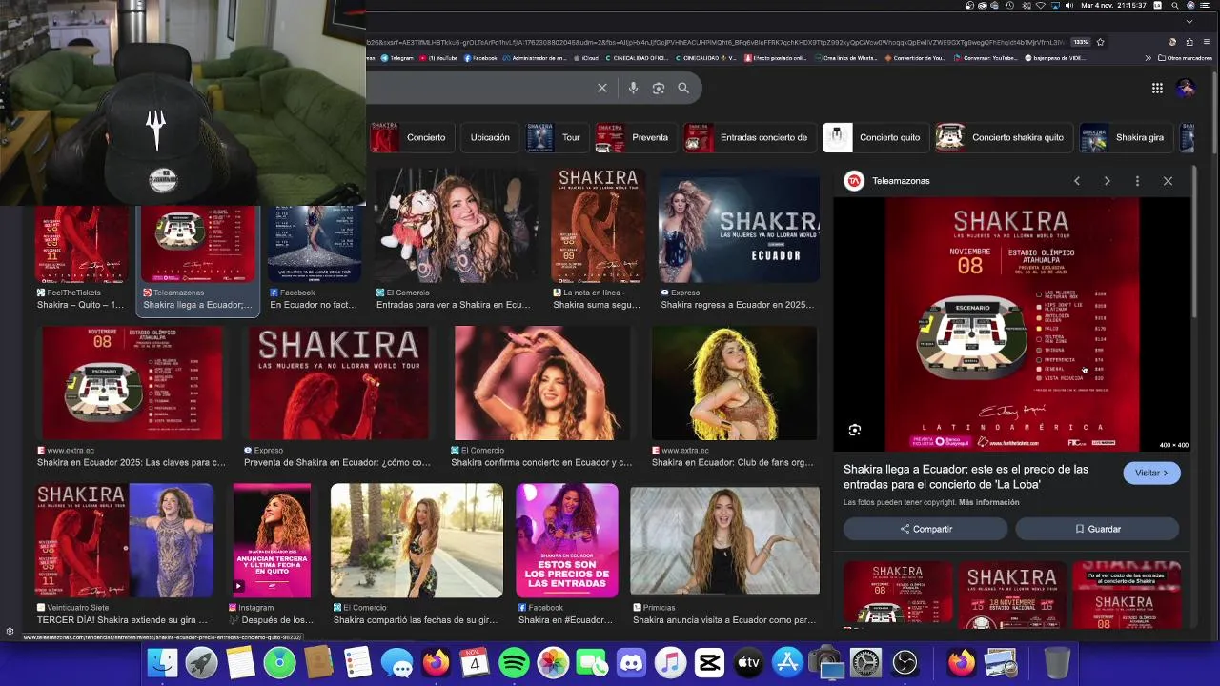
Task: Open Finder from the dock
Action: [x=162, y=662]
